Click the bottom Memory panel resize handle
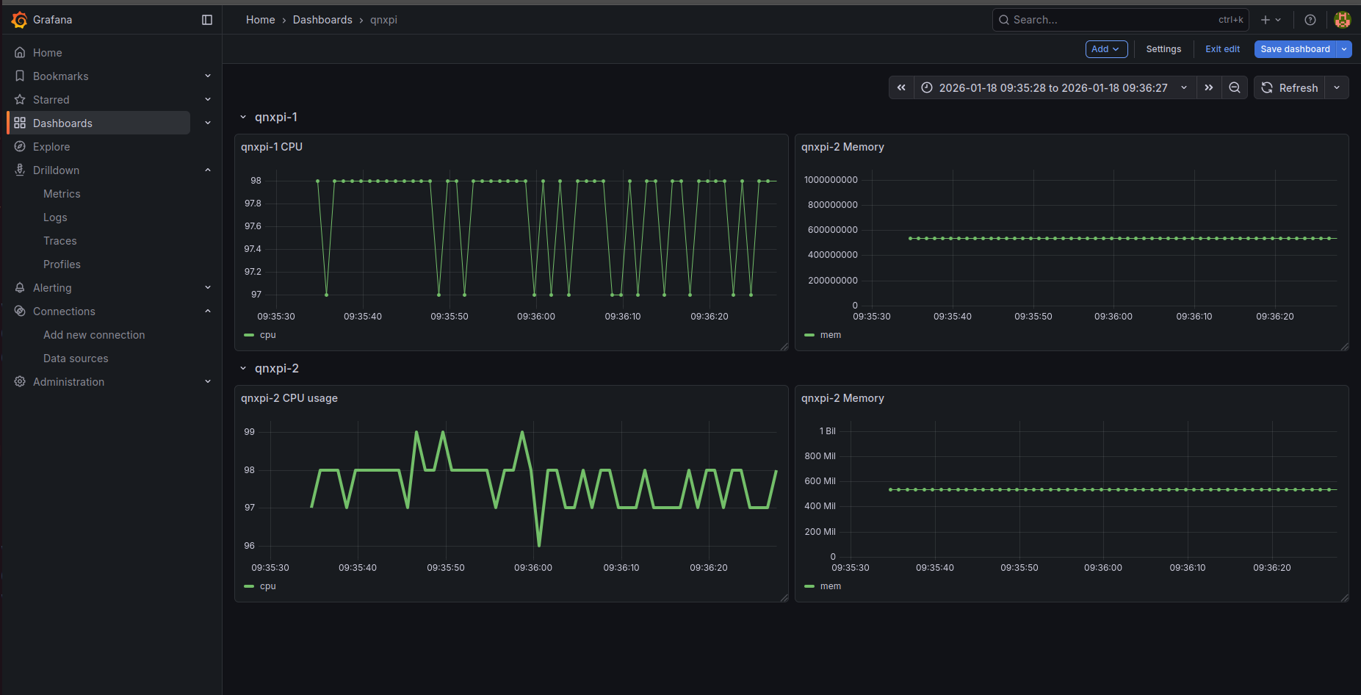Viewport: 1361px width, 695px height. click(1345, 598)
